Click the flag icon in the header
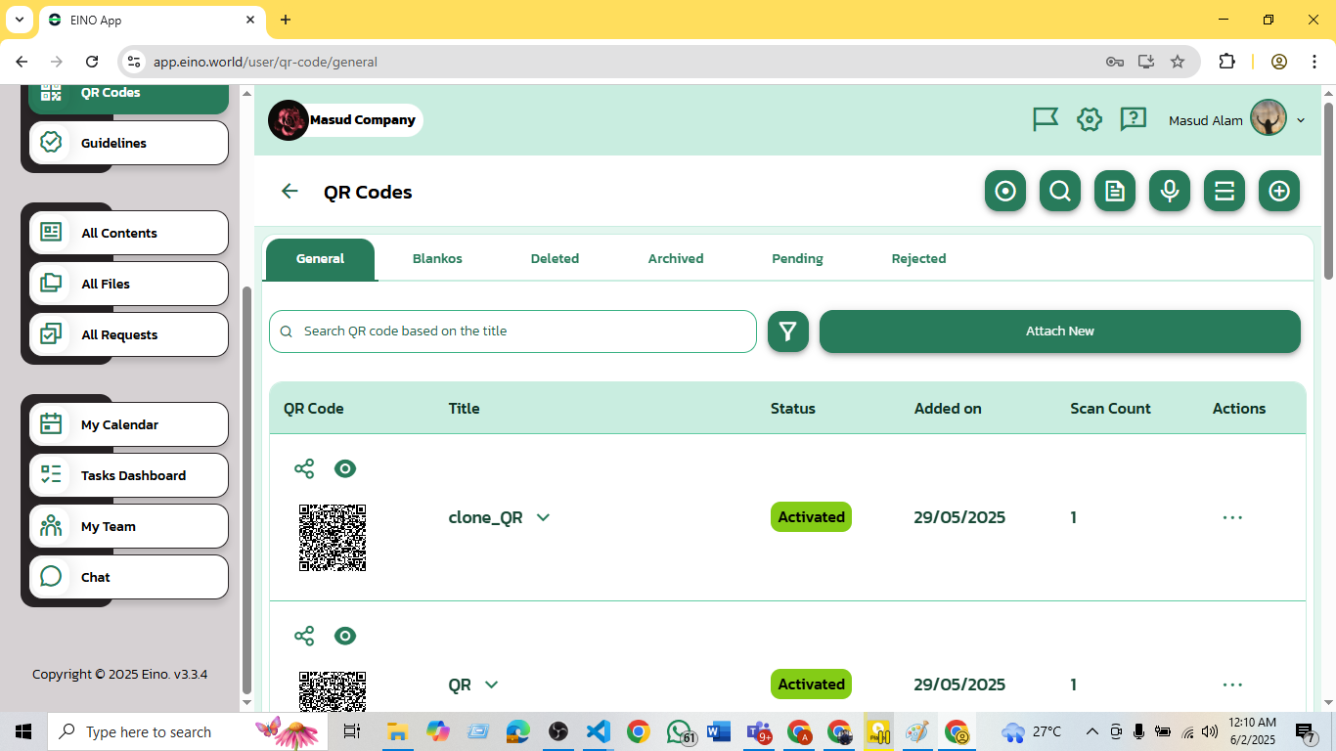Image resolution: width=1336 pixels, height=751 pixels. click(x=1046, y=119)
